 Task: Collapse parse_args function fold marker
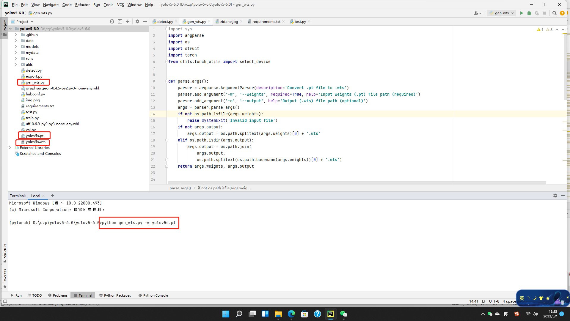click(167, 81)
